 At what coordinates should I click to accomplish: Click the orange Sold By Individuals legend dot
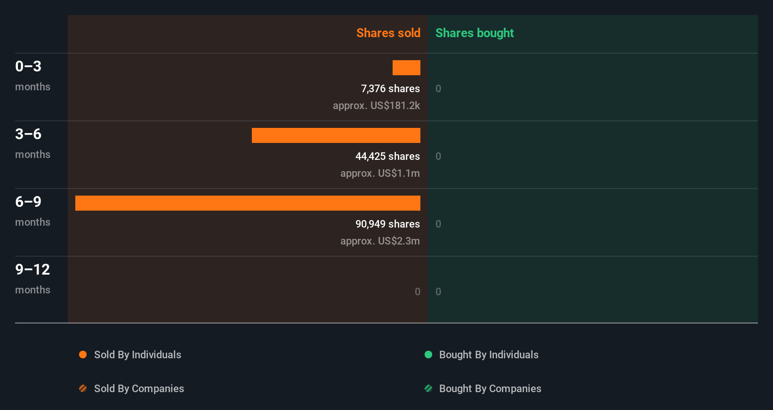tap(83, 355)
